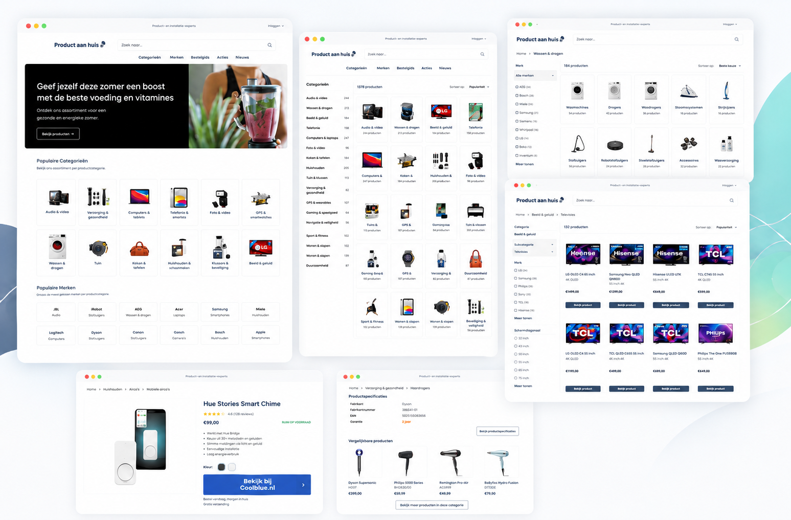
Task: Click the Bekijk productspecificaties button
Action: click(498, 431)
